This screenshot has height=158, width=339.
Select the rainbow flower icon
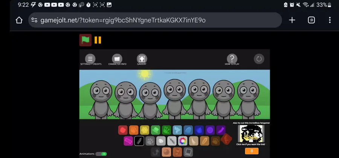(x=183, y=141)
